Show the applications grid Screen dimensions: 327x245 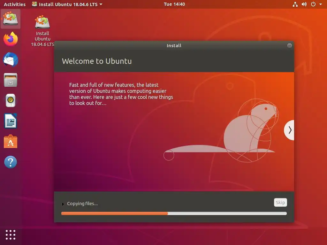[x=11, y=235]
